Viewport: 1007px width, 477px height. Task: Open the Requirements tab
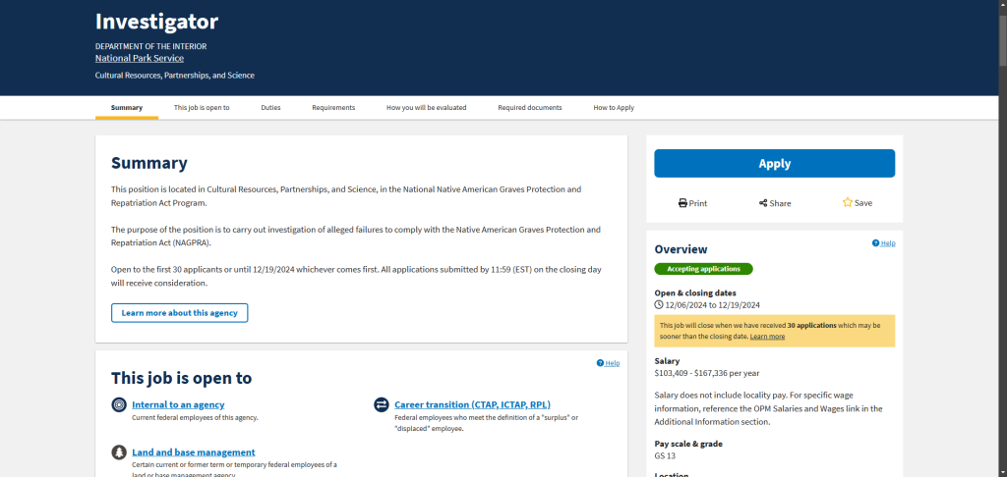333,107
